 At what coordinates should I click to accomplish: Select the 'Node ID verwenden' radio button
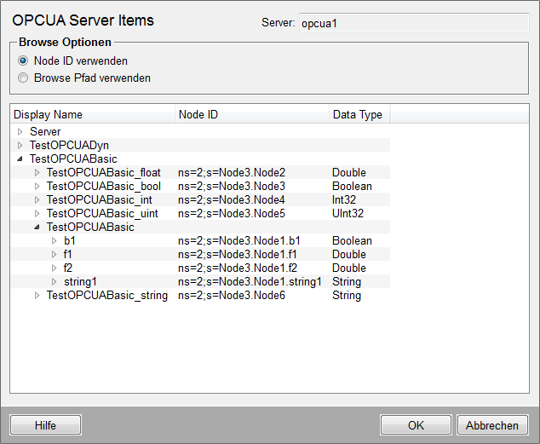click(x=23, y=61)
